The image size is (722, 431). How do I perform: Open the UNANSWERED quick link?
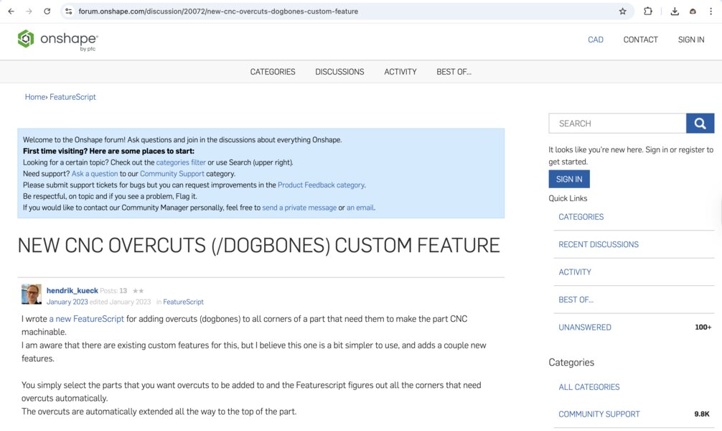click(585, 328)
